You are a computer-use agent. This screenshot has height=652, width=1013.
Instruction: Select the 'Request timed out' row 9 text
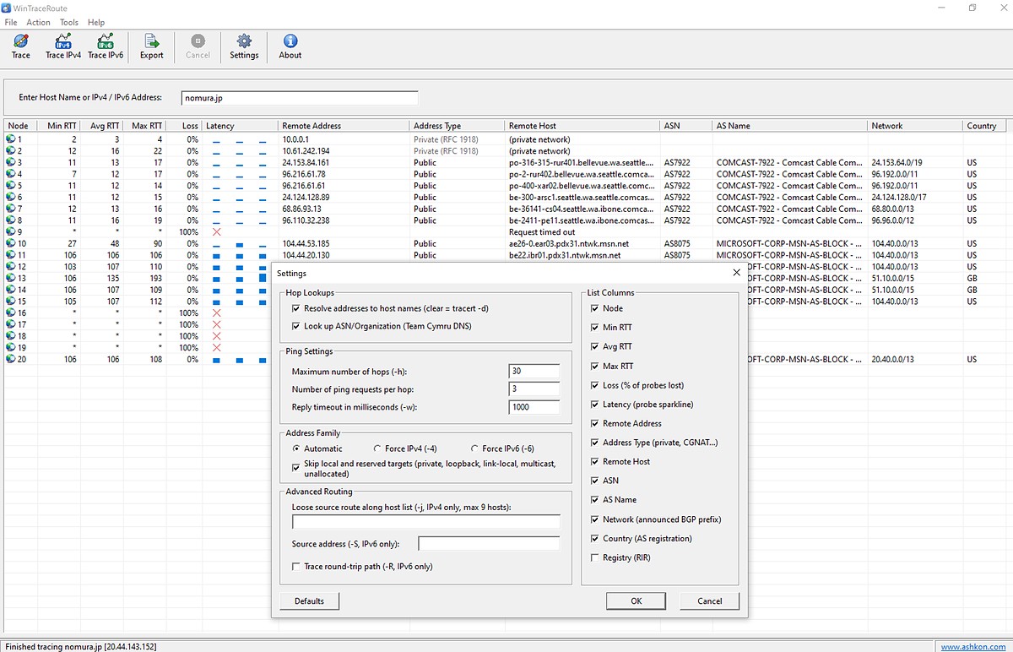542,232
